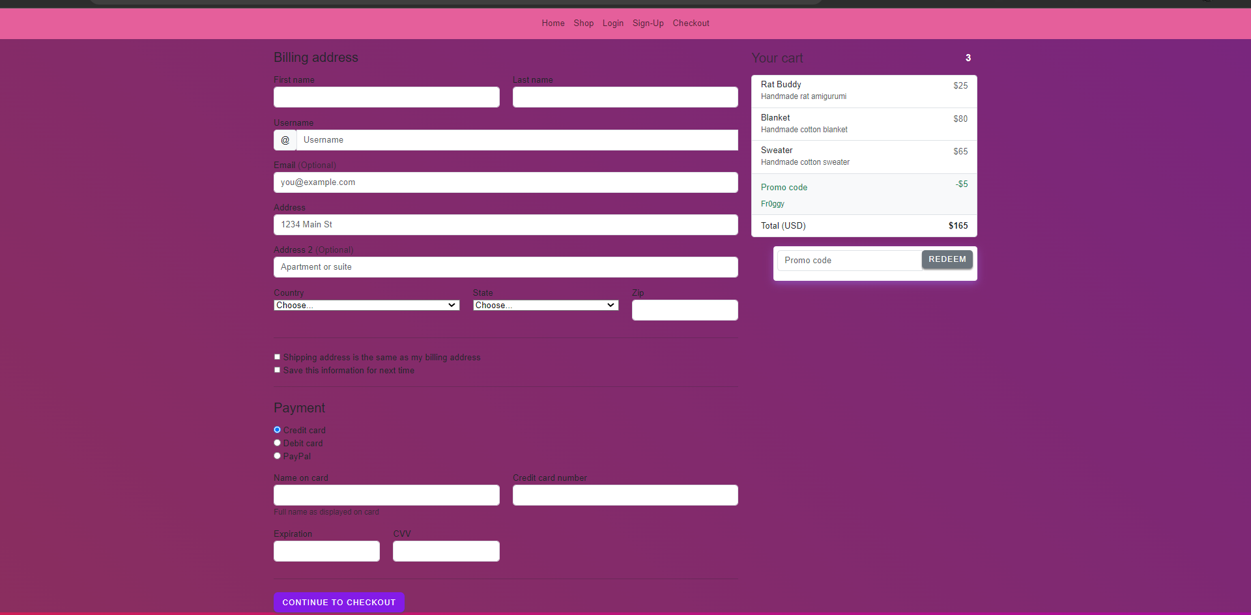Open the Sign-Up page from the navbar
This screenshot has height=615, width=1251.
click(648, 23)
